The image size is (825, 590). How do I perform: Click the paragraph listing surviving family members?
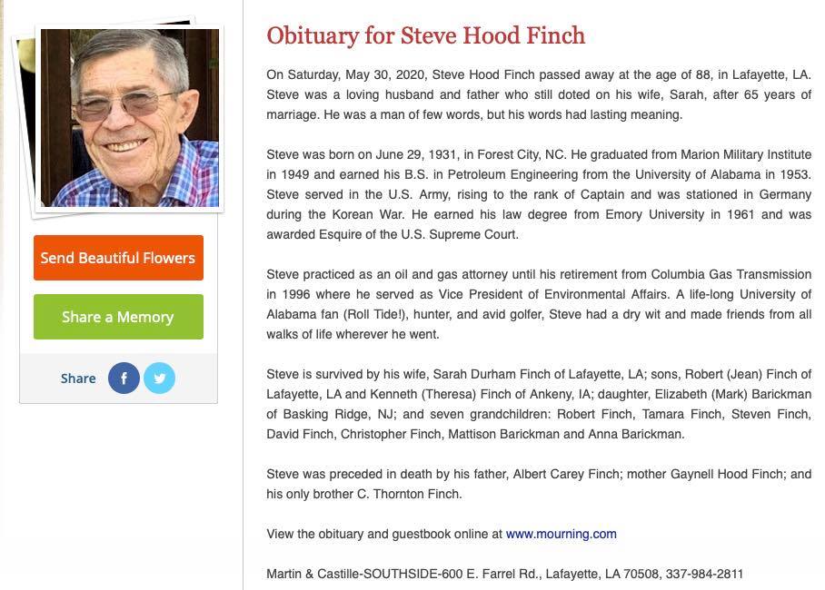tap(538, 404)
